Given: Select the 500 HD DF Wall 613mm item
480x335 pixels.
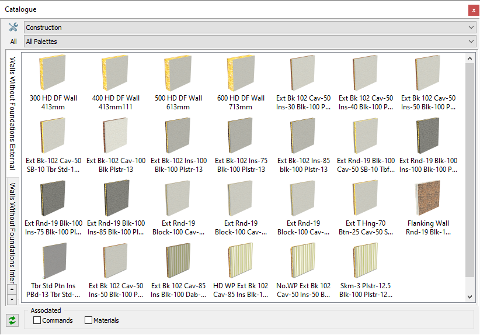Looking at the screenshot, I should [178, 83].
